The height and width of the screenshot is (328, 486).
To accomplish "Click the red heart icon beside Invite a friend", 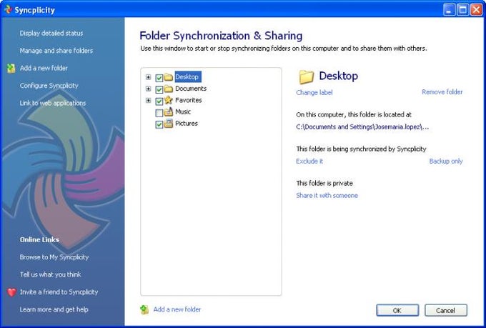I will pos(11,292).
